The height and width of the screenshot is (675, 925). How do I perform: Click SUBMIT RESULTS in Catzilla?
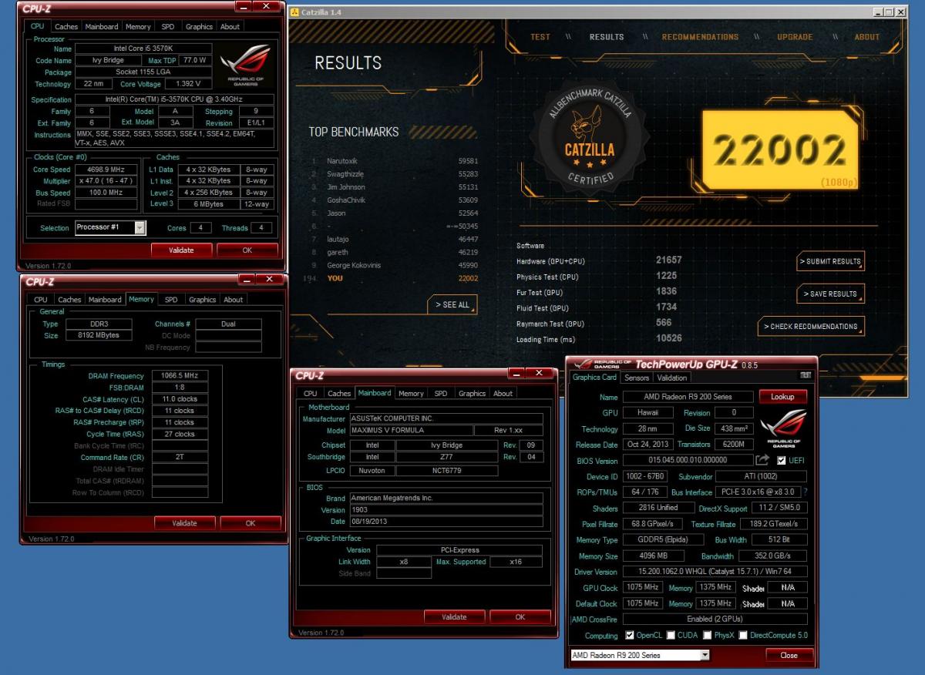pos(830,261)
